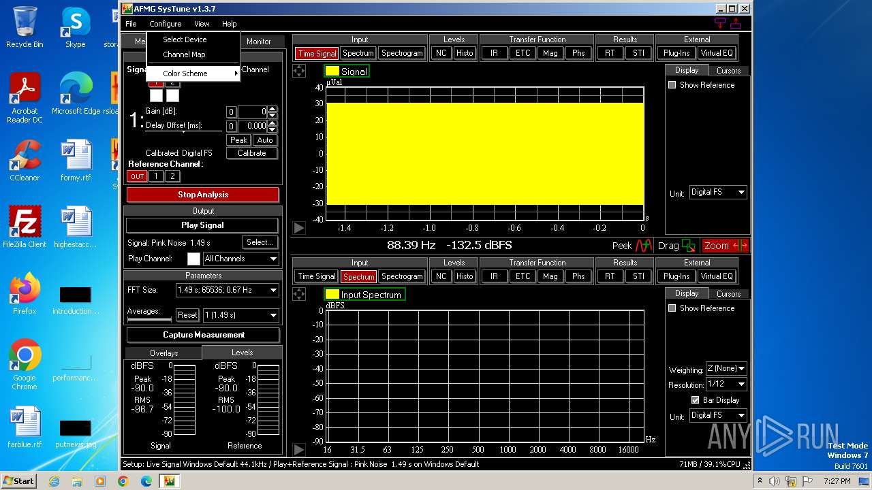The image size is (872, 490).
Task: Click the SysTune taskbar icon
Action: coord(169,481)
